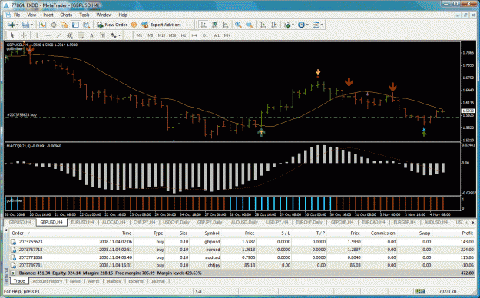Switch chart to D1 timeframe
The image size is (480, 298).
pyautogui.click(x=205, y=35)
